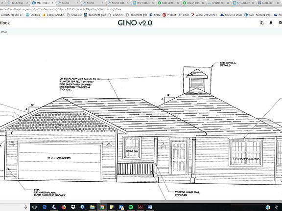This screenshot has width=282, height=211.
Task: Close the My Account tab
Action: click(x=253, y=3)
